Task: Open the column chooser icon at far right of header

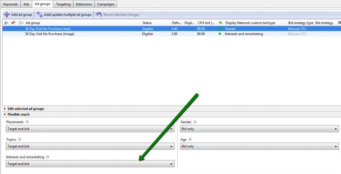Action: tap(339, 23)
